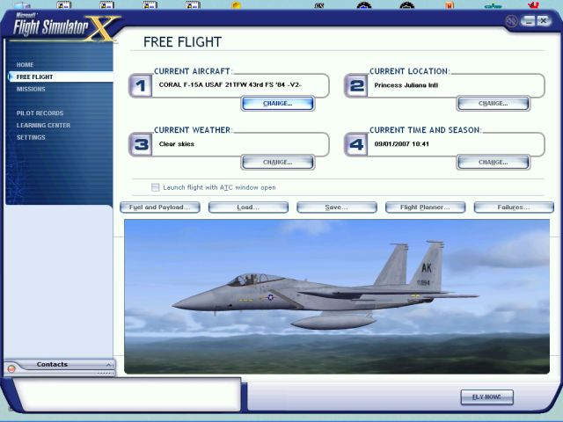Enable Launch flight with ATC window open
The width and height of the screenshot is (563, 422).
pos(156,187)
